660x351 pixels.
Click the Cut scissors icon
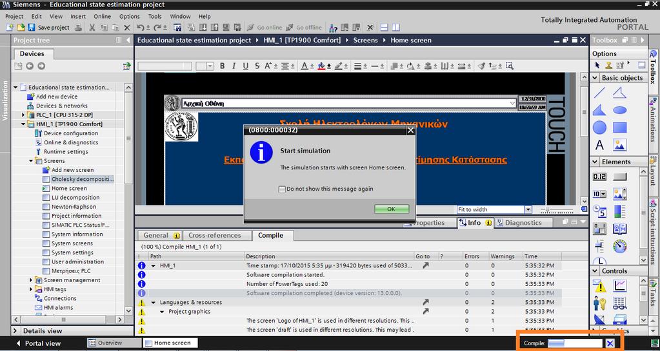pyautogui.click(x=92, y=28)
